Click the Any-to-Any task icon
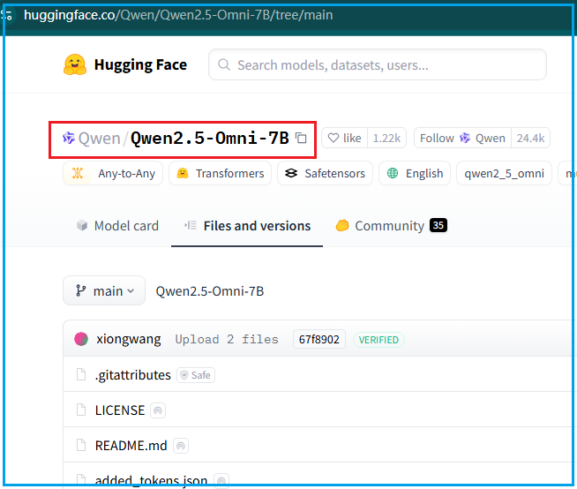The width and height of the screenshot is (577, 489). pos(78,173)
